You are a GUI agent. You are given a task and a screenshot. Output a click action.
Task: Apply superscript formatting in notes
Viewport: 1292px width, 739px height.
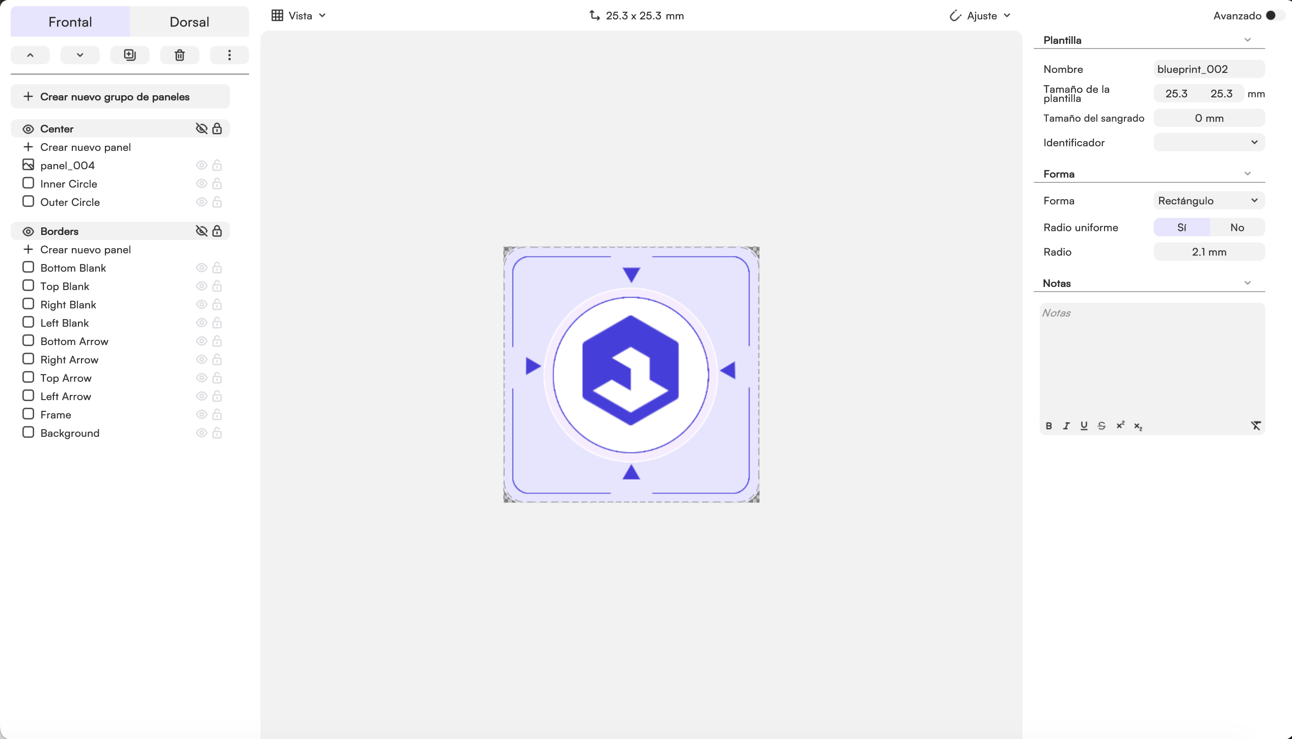click(1120, 425)
